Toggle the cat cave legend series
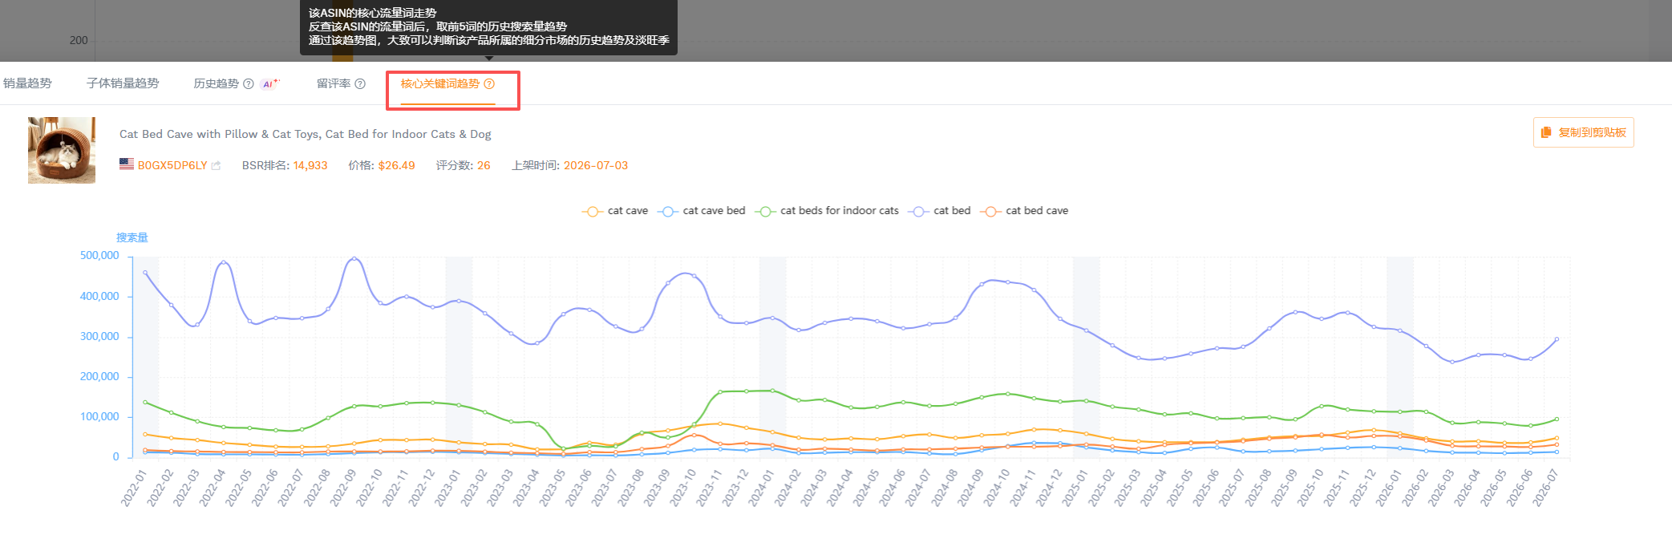 pos(615,211)
